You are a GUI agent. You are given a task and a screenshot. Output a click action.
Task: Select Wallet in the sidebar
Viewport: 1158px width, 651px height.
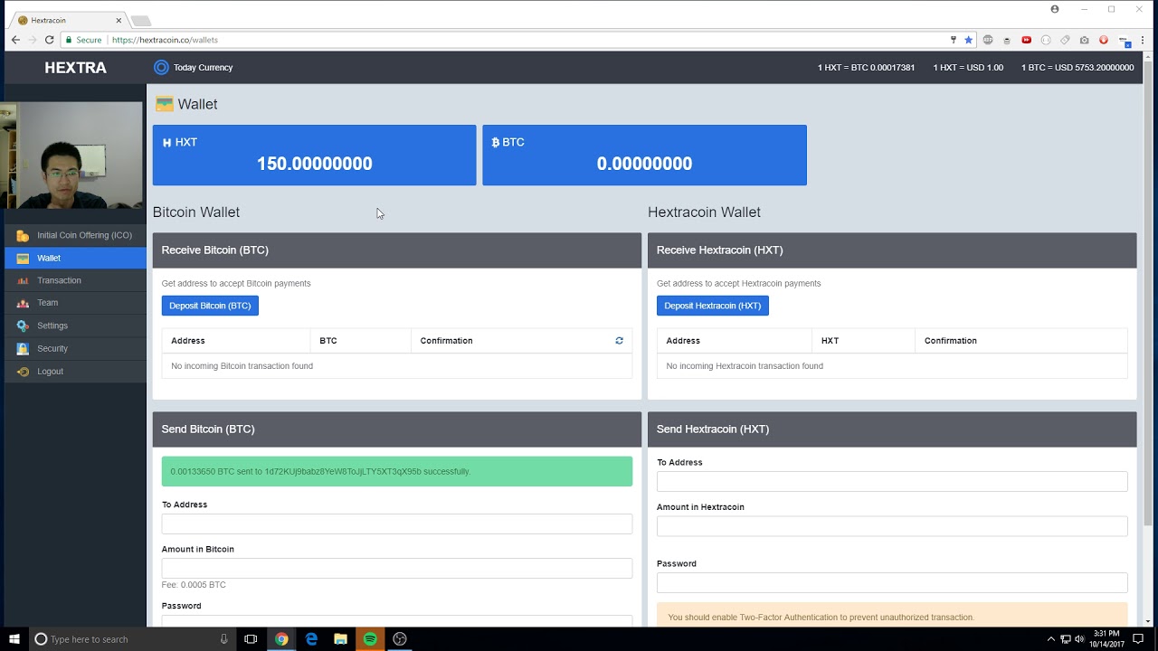click(x=75, y=258)
